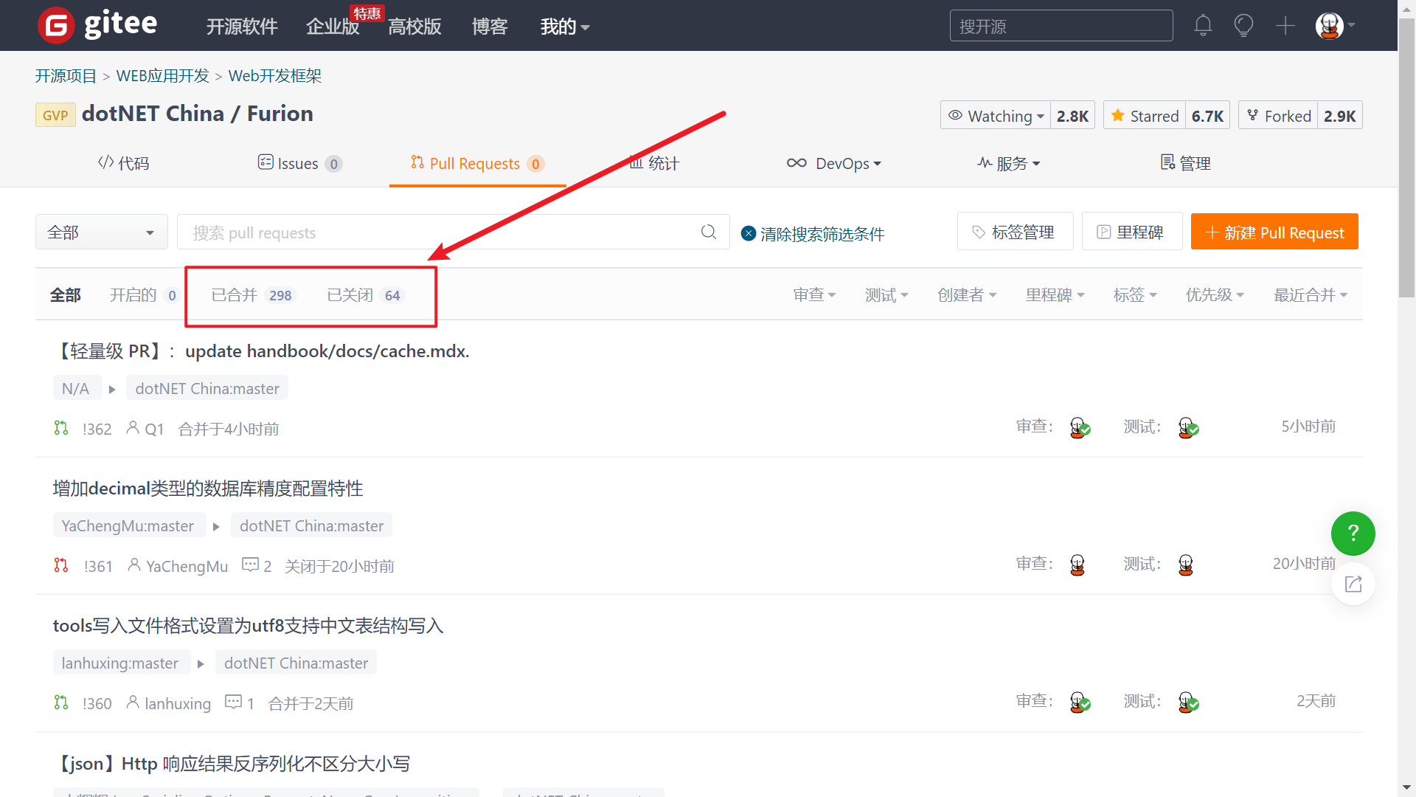Open the user avatar menu
This screenshot has width=1416, height=797.
pyautogui.click(x=1335, y=26)
